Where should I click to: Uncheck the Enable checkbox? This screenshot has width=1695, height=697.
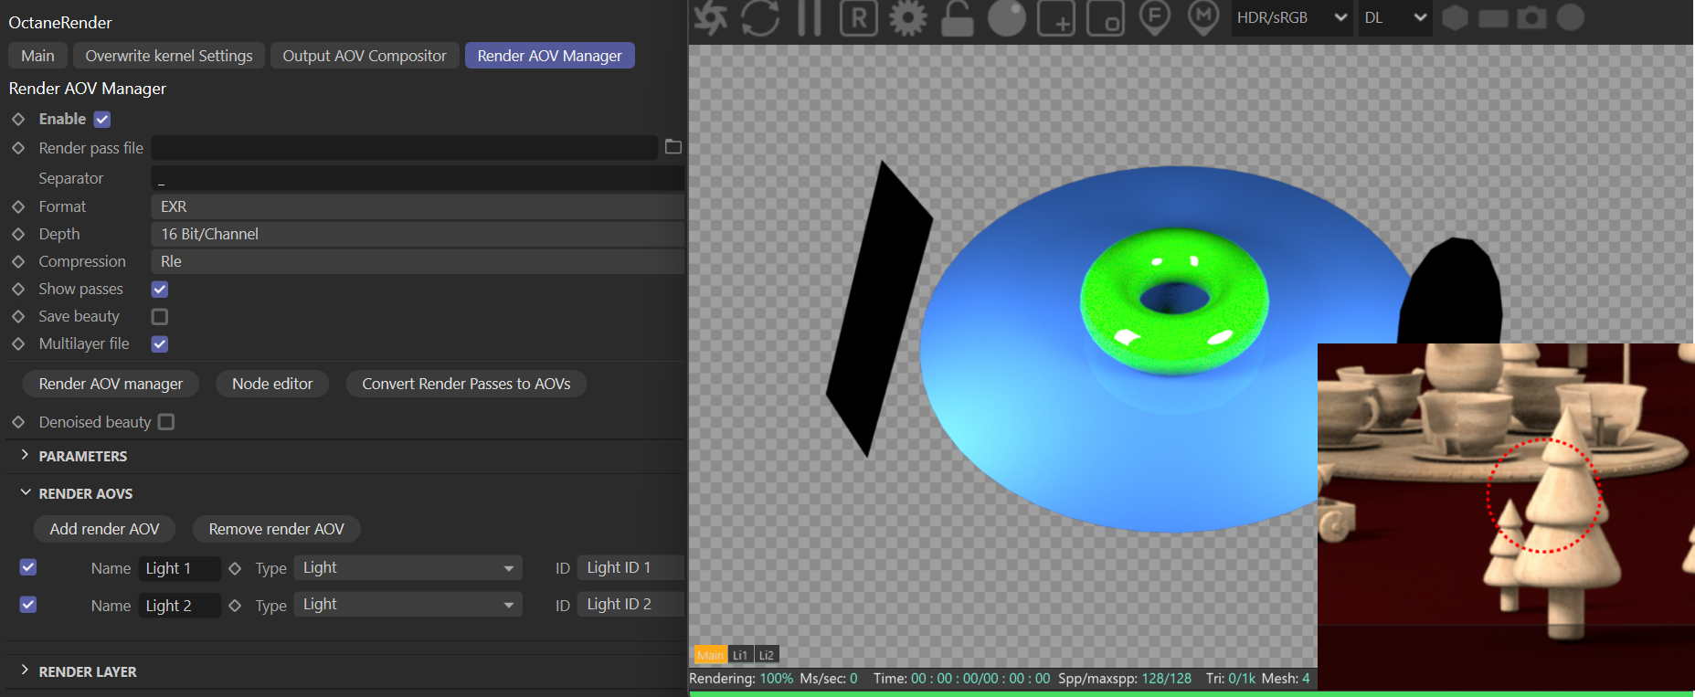point(102,120)
